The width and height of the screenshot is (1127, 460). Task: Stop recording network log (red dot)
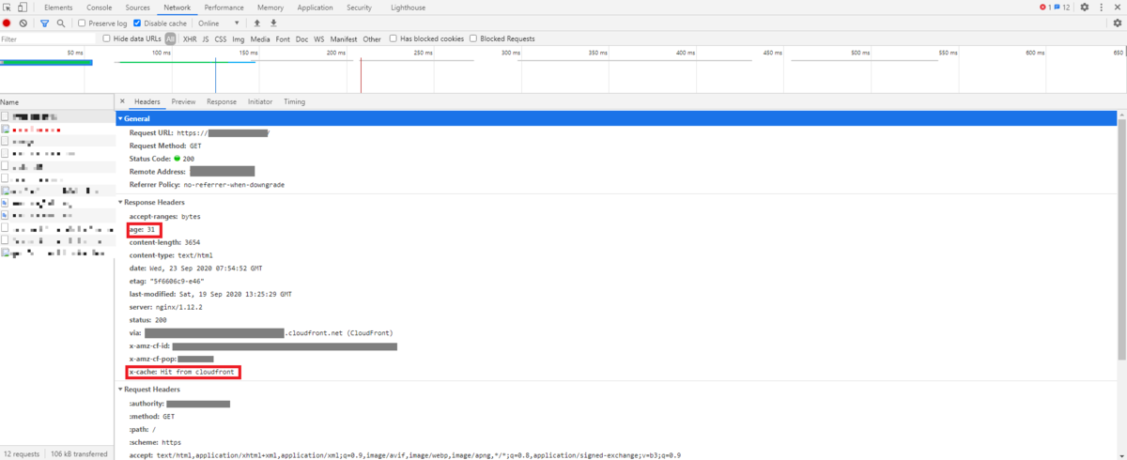(x=7, y=23)
